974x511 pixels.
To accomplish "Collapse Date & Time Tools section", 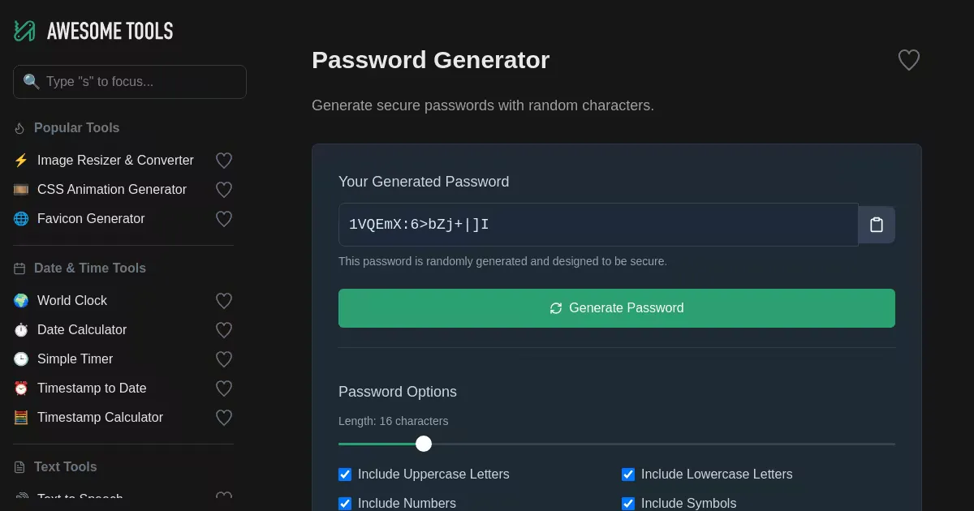I will [x=89, y=268].
